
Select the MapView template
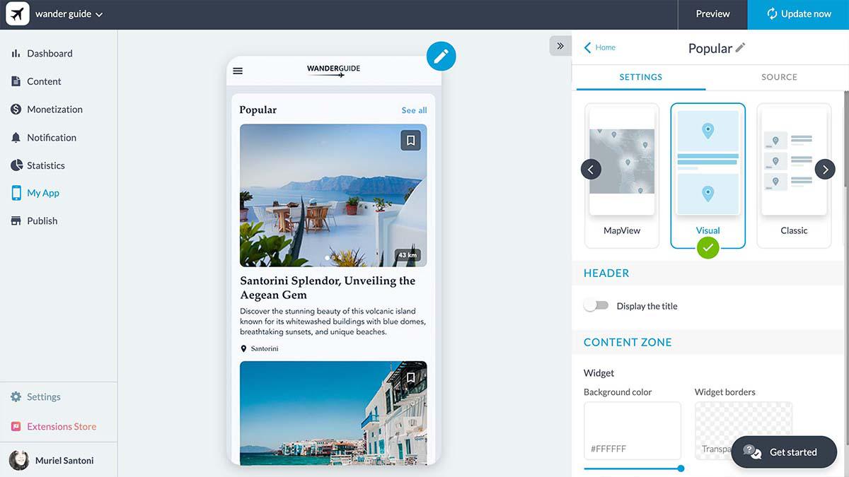[622, 177]
